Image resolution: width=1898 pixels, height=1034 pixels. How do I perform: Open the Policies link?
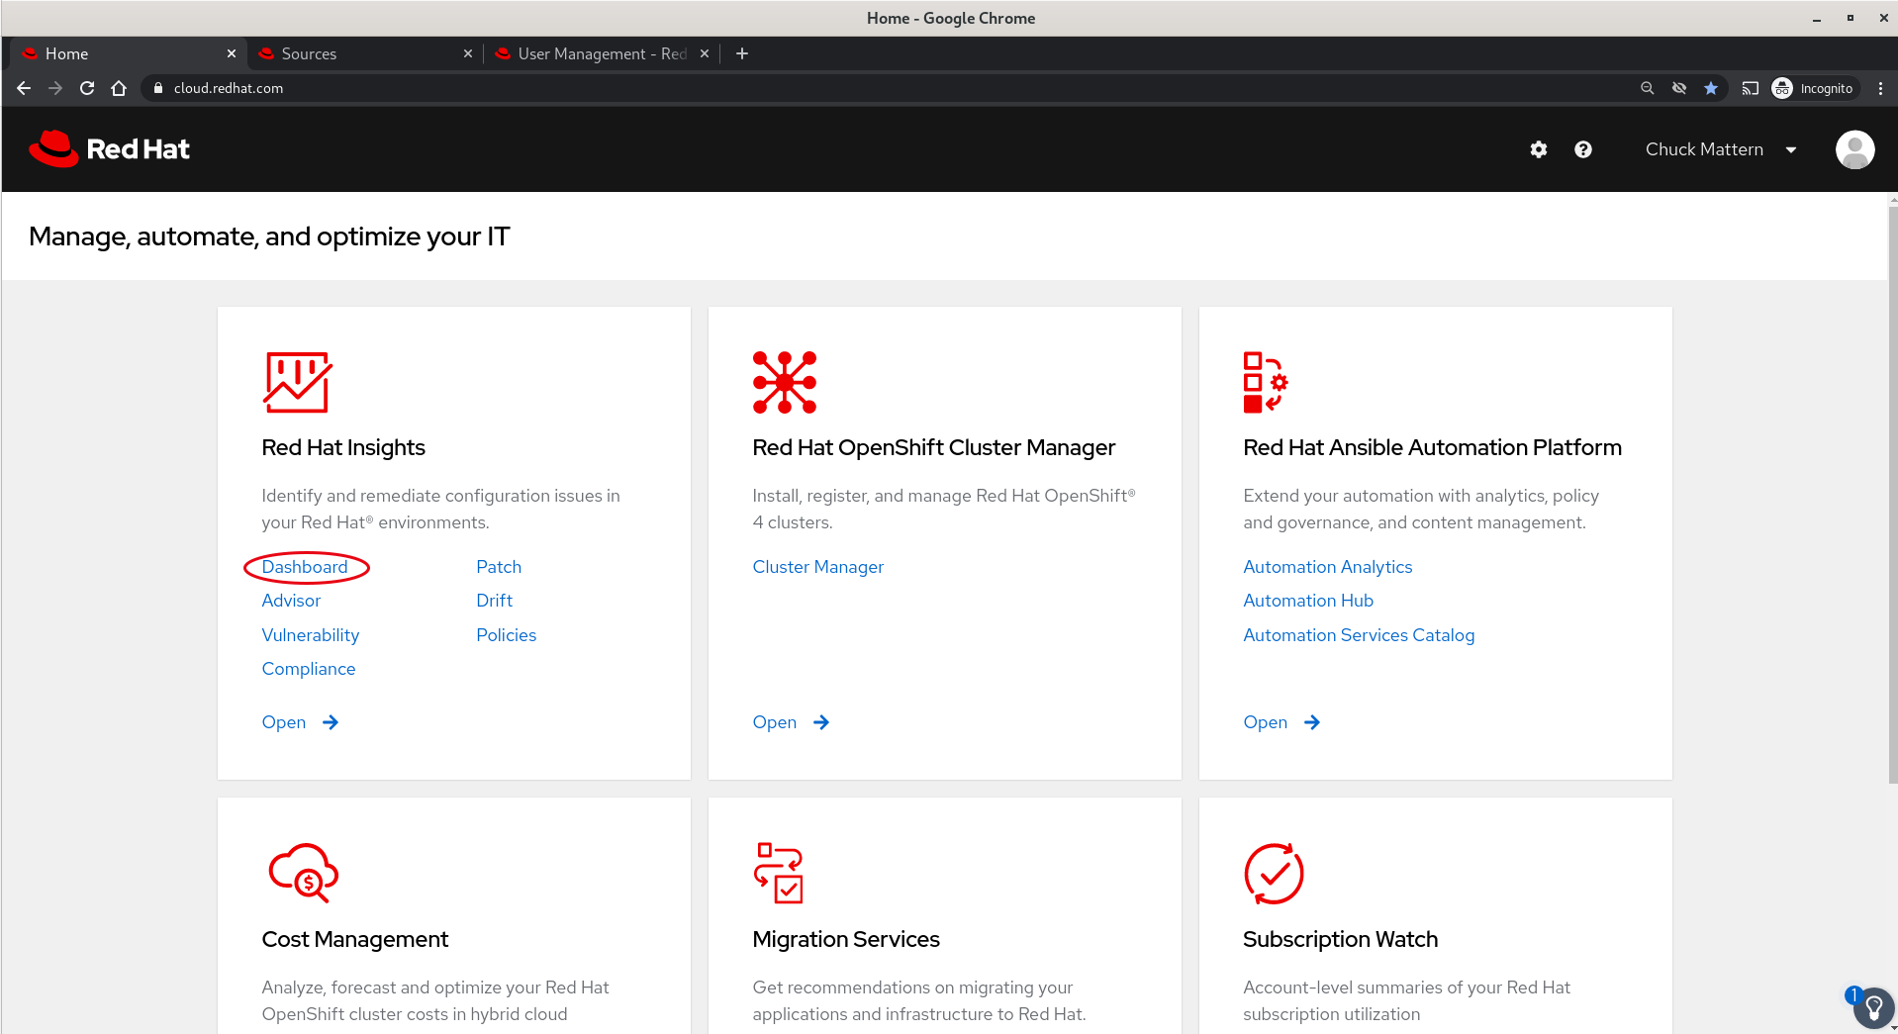[507, 635]
